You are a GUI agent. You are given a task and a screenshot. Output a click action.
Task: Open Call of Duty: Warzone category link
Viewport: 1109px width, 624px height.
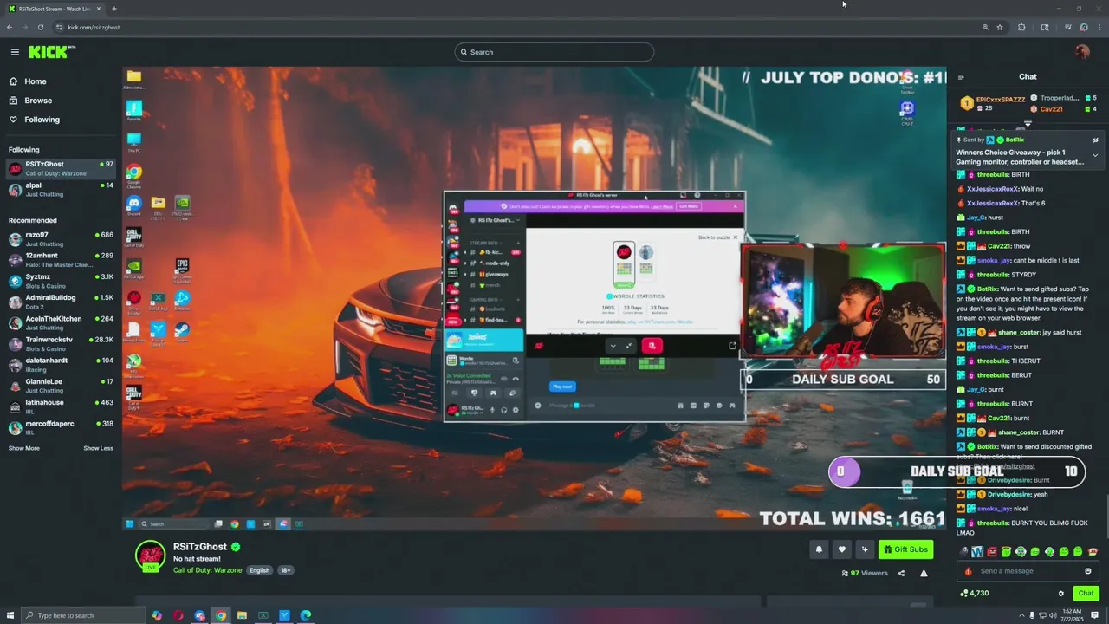pyautogui.click(x=208, y=570)
